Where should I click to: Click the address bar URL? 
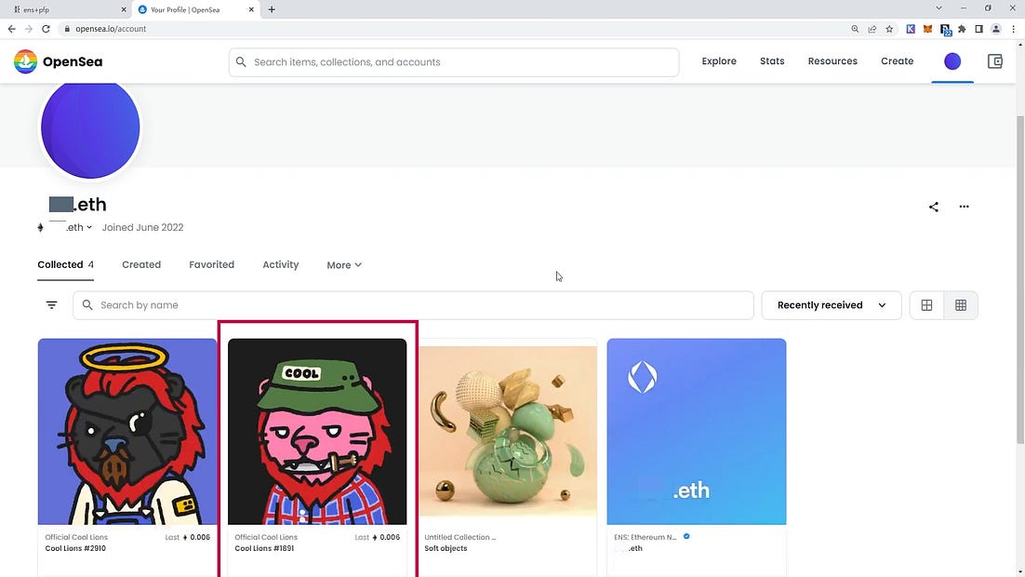(x=111, y=29)
